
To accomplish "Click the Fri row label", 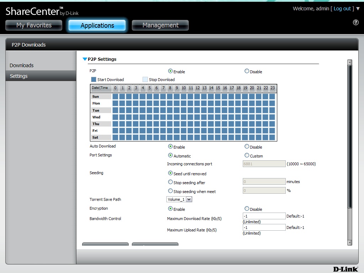I will pyautogui.click(x=101, y=131).
